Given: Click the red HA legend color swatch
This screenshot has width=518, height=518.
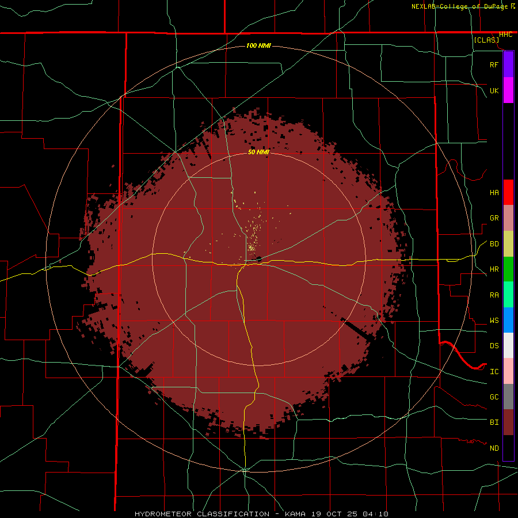Looking at the screenshot, I should point(508,192).
